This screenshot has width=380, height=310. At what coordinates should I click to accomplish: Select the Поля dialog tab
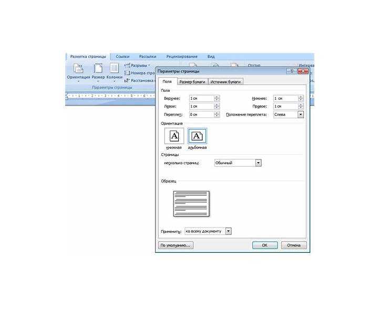click(168, 81)
